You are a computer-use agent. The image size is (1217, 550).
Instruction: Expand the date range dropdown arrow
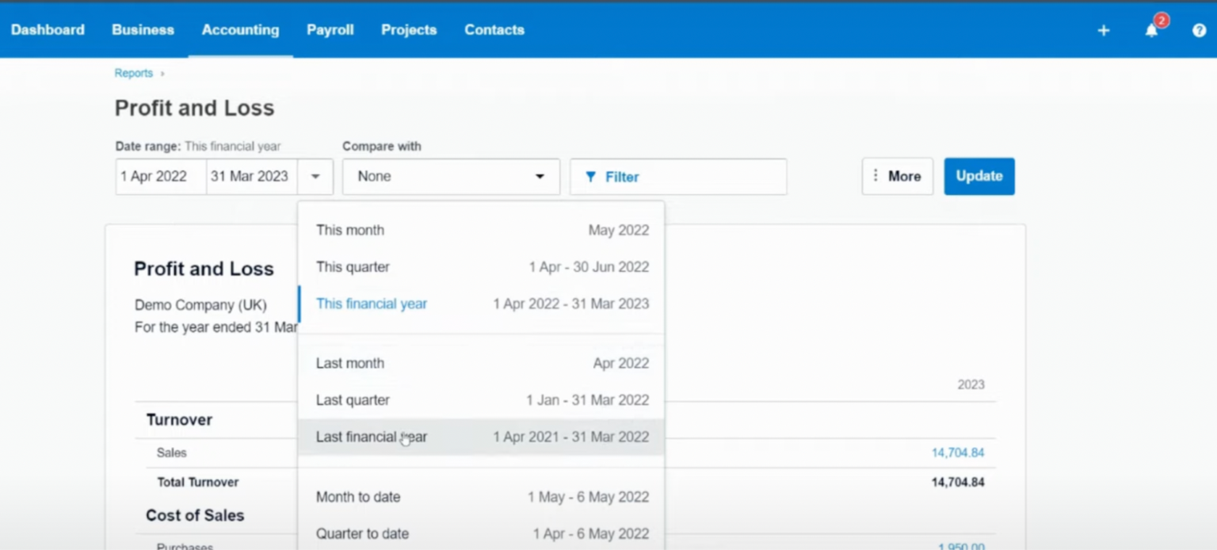(315, 176)
